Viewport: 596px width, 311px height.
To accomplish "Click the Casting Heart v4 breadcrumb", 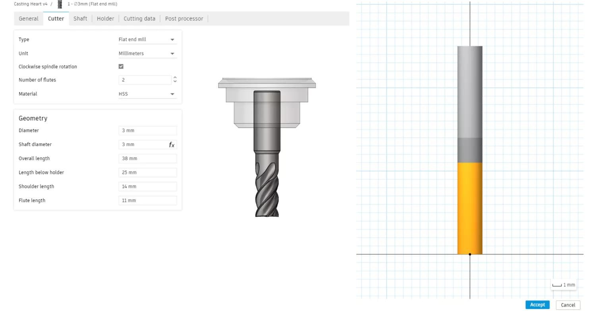I will (31, 4).
